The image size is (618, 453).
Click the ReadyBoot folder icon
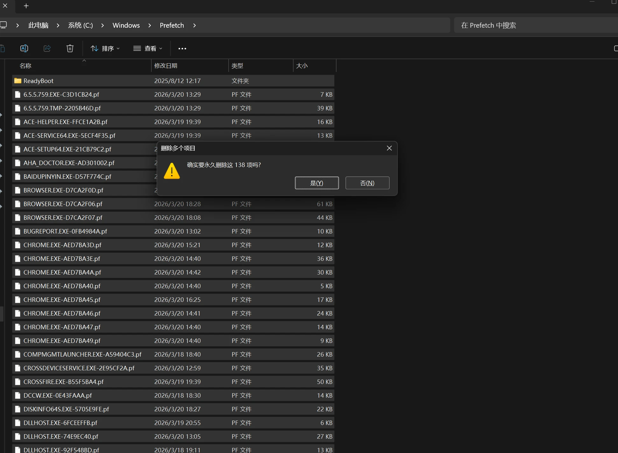pyautogui.click(x=18, y=81)
